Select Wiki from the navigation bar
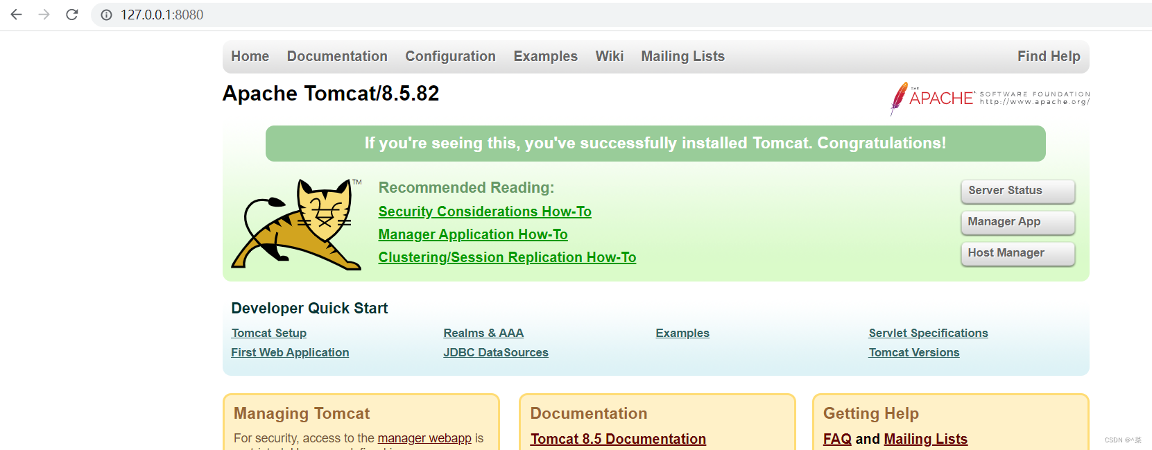The width and height of the screenshot is (1152, 450). coord(609,56)
